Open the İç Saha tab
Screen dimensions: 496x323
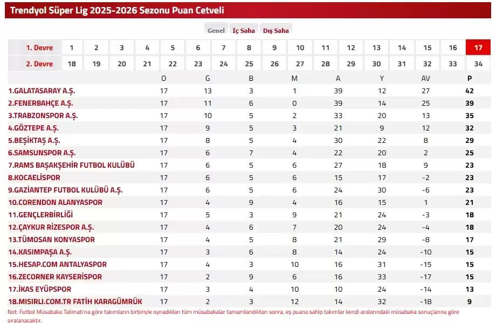[244, 31]
